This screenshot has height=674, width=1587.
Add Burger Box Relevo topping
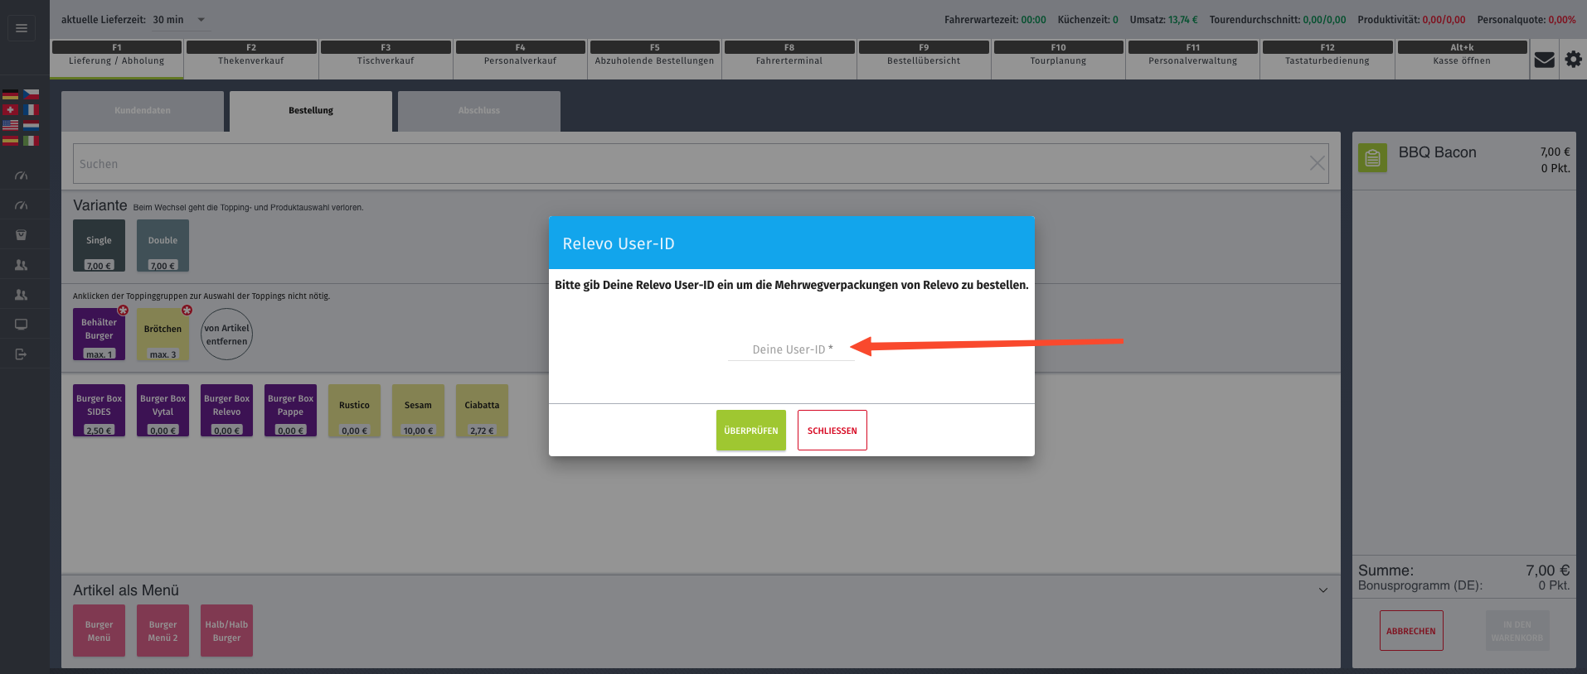226,411
